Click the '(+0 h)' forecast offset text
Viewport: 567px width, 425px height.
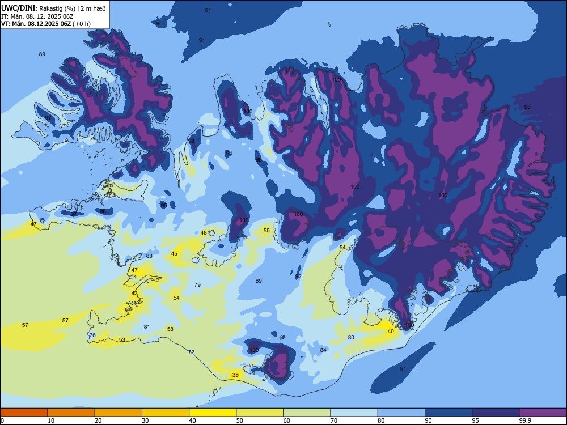(x=81, y=24)
